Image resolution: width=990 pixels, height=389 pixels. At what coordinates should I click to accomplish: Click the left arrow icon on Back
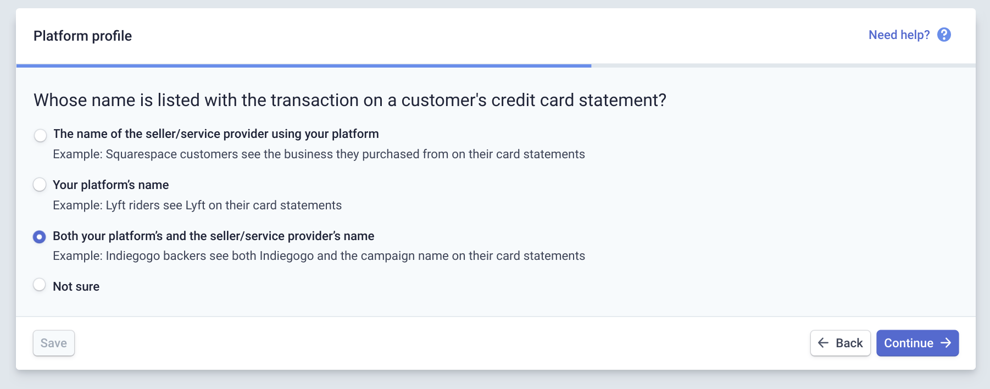[823, 343]
